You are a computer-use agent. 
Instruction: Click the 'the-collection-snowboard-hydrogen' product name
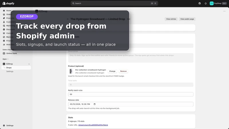90,70
